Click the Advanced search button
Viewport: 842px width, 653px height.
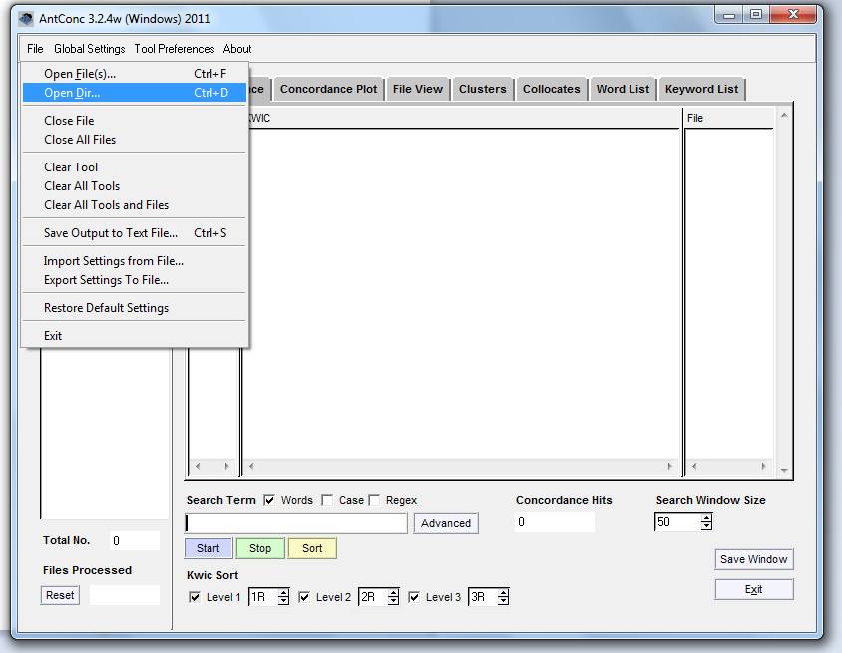pyautogui.click(x=445, y=523)
